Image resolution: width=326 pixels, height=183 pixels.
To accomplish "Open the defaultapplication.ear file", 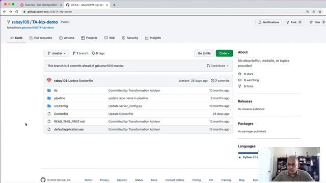I will tap(69, 129).
